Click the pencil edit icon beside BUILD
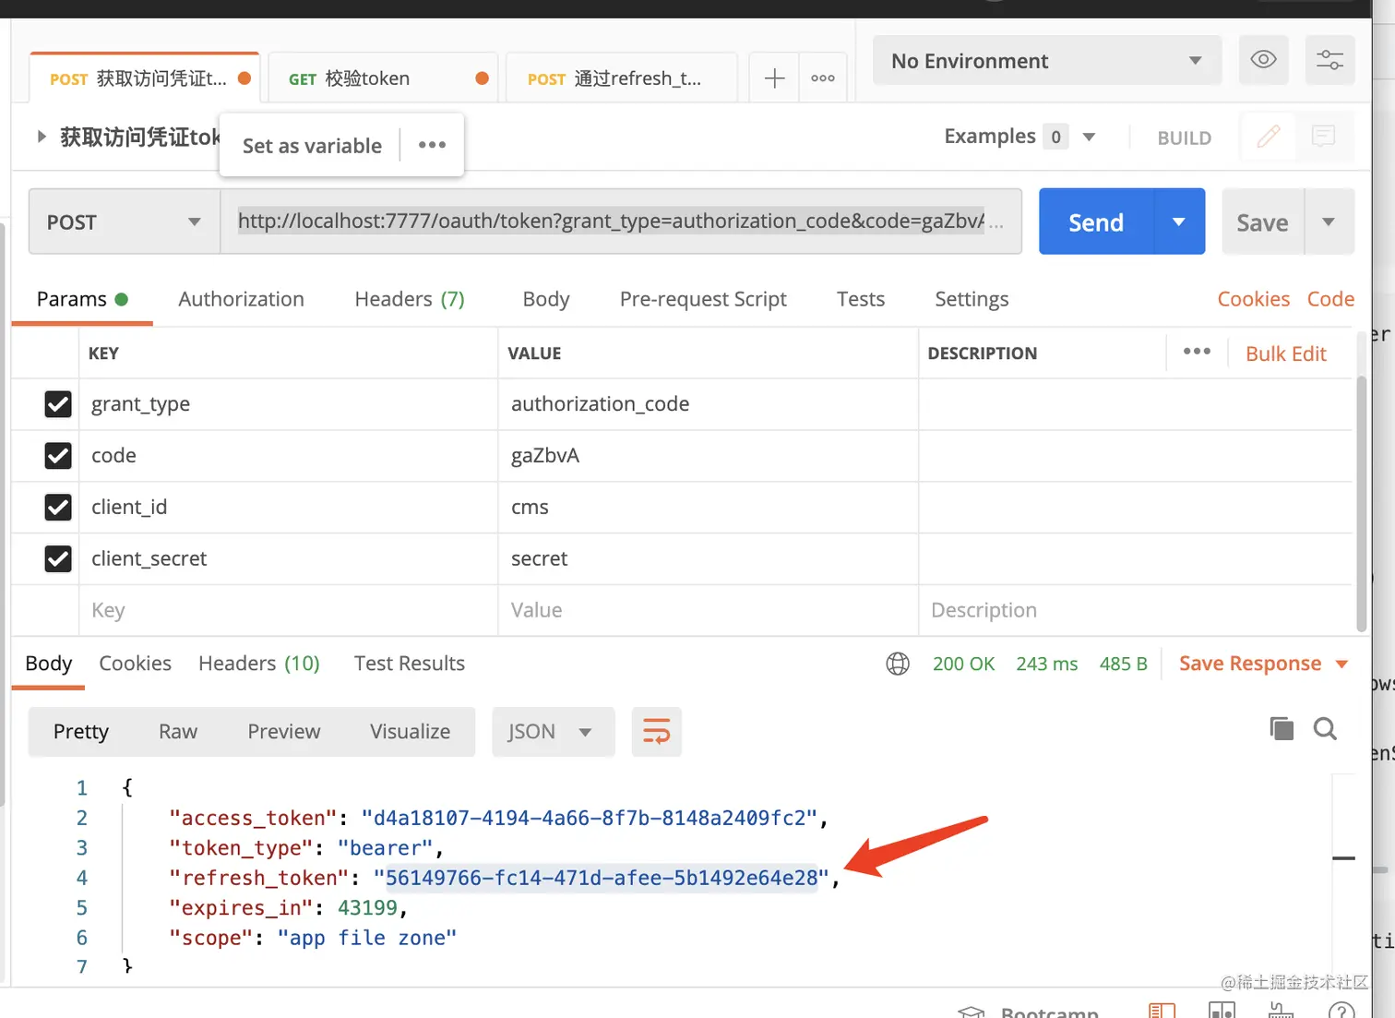The image size is (1395, 1018). [x=1269, y=137]
